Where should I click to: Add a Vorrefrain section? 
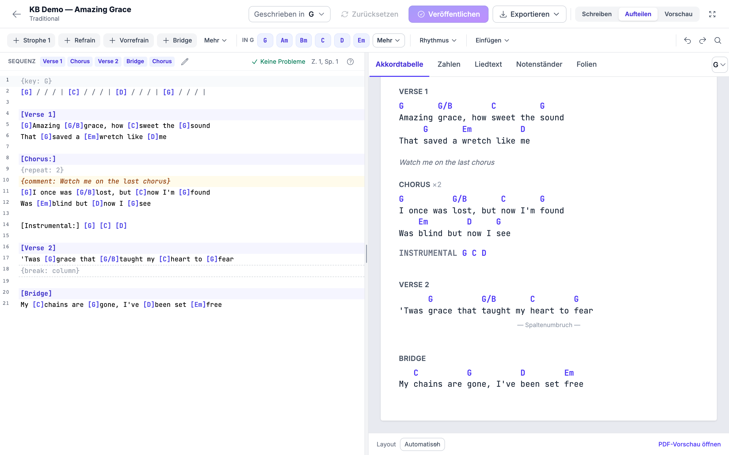pyautogui.click(x=128, y=40)
